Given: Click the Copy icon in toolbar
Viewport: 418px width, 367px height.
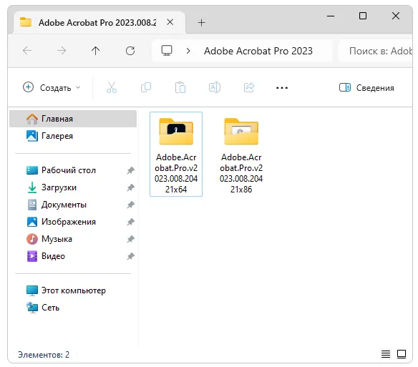Looking at the screenshot, I should coord(146,87).
